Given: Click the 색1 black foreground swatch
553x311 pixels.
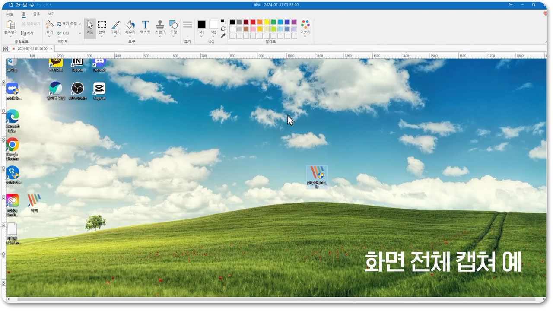Looking at the screenshot, I should [201, 24].
